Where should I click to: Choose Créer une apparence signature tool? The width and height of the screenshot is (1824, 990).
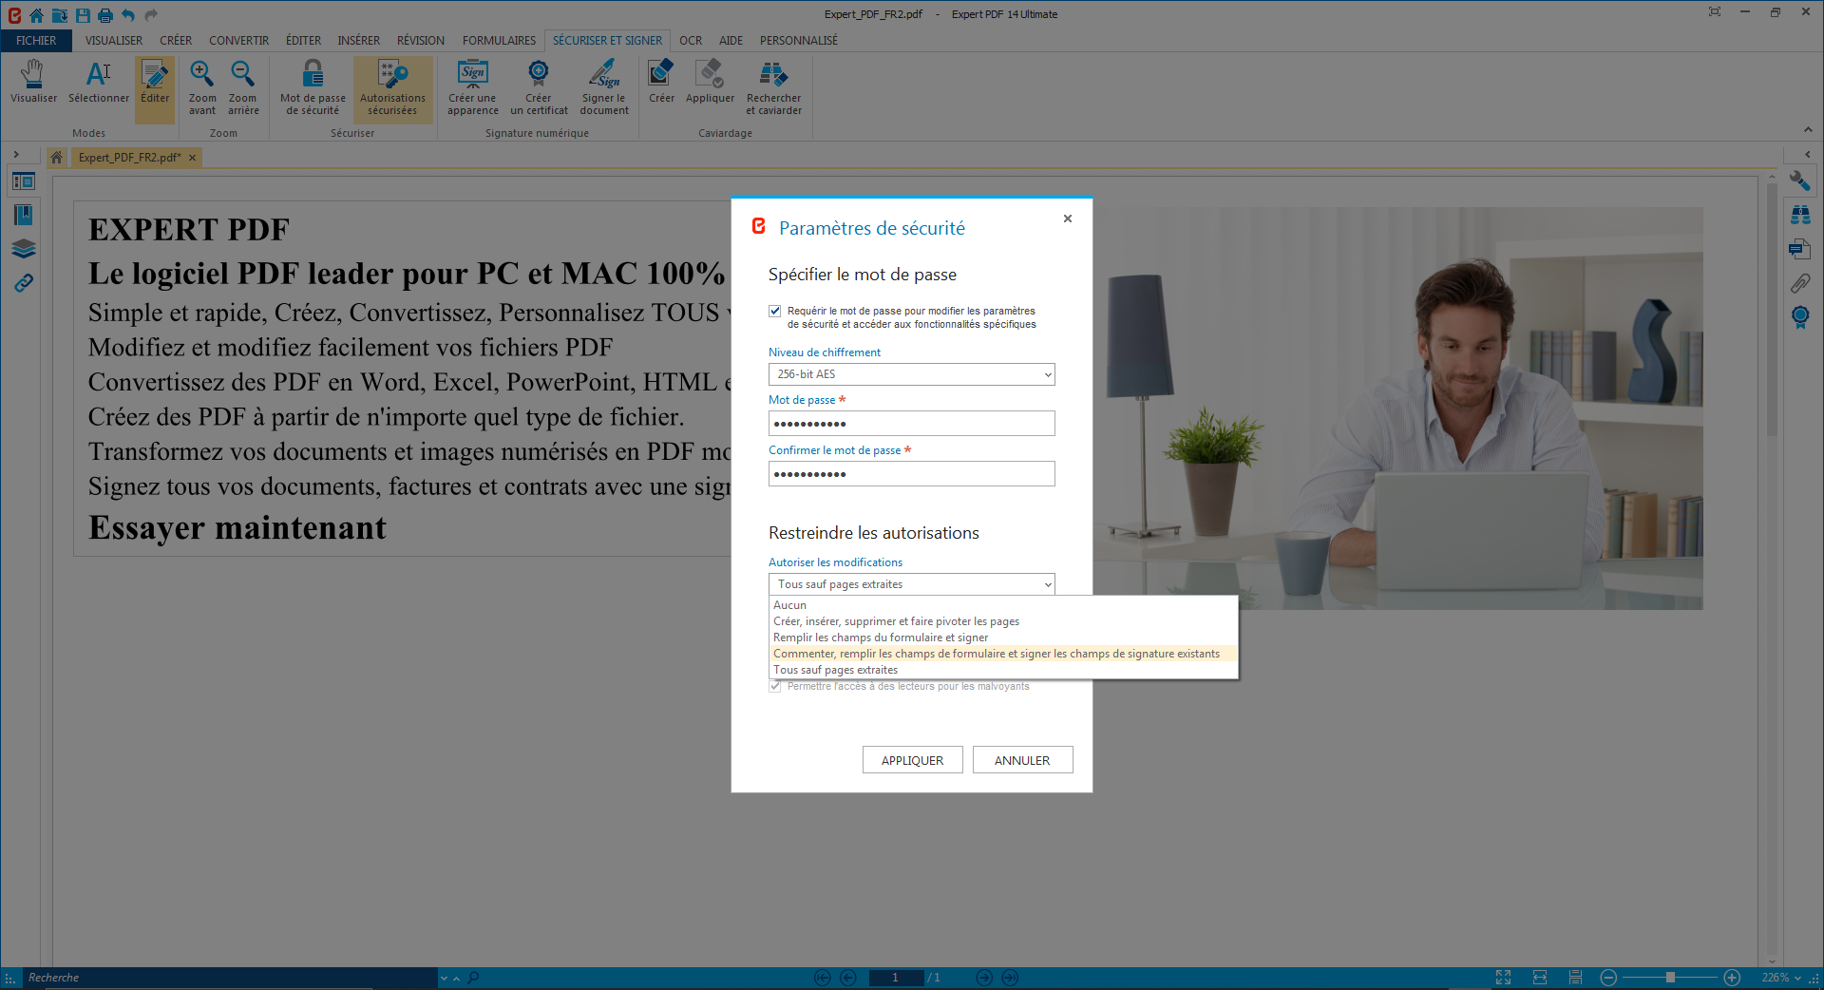[473, 88]
